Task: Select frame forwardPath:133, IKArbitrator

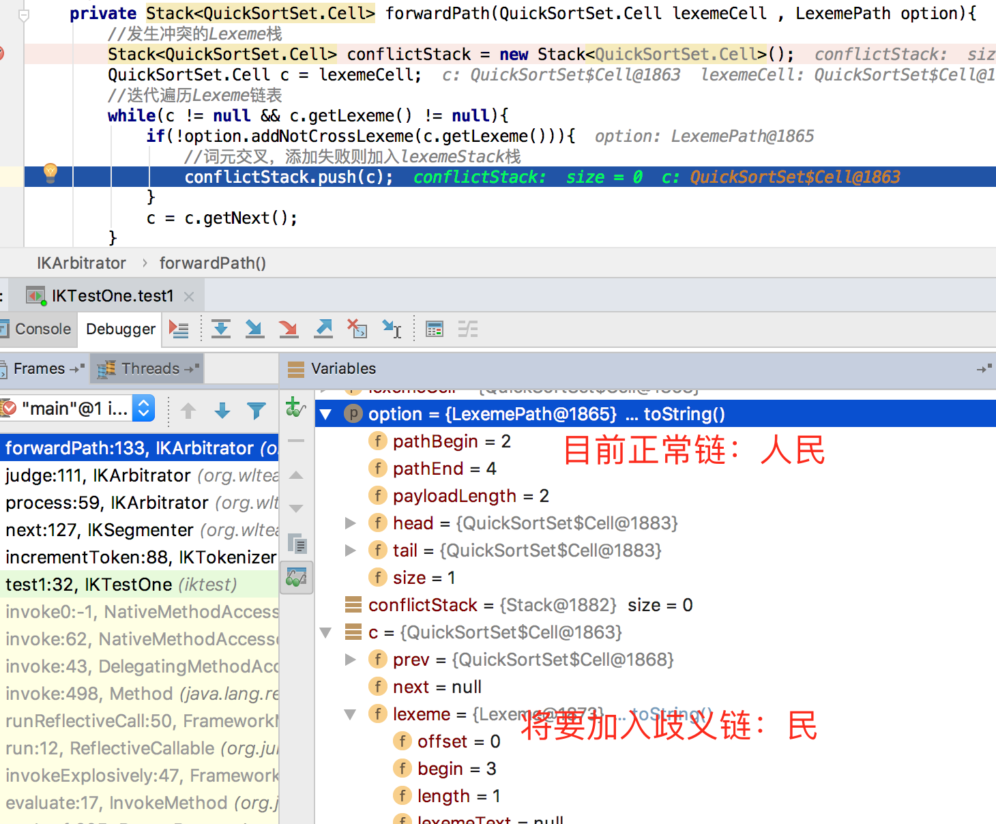Action: point(139,448)
